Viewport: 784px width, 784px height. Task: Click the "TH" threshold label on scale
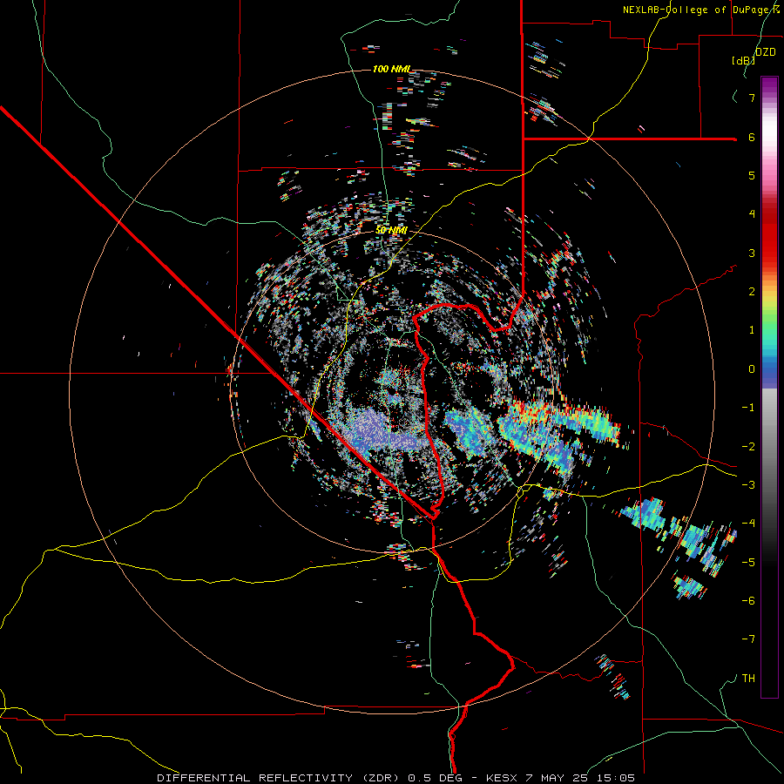pyautogui.click(x=748, y=679)
